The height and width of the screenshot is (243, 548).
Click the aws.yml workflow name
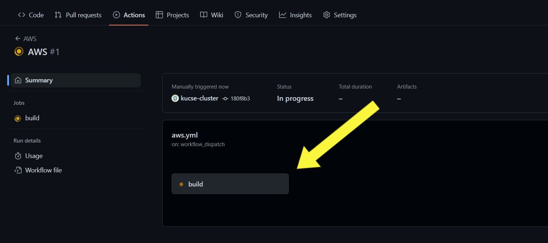pos(185,135)
